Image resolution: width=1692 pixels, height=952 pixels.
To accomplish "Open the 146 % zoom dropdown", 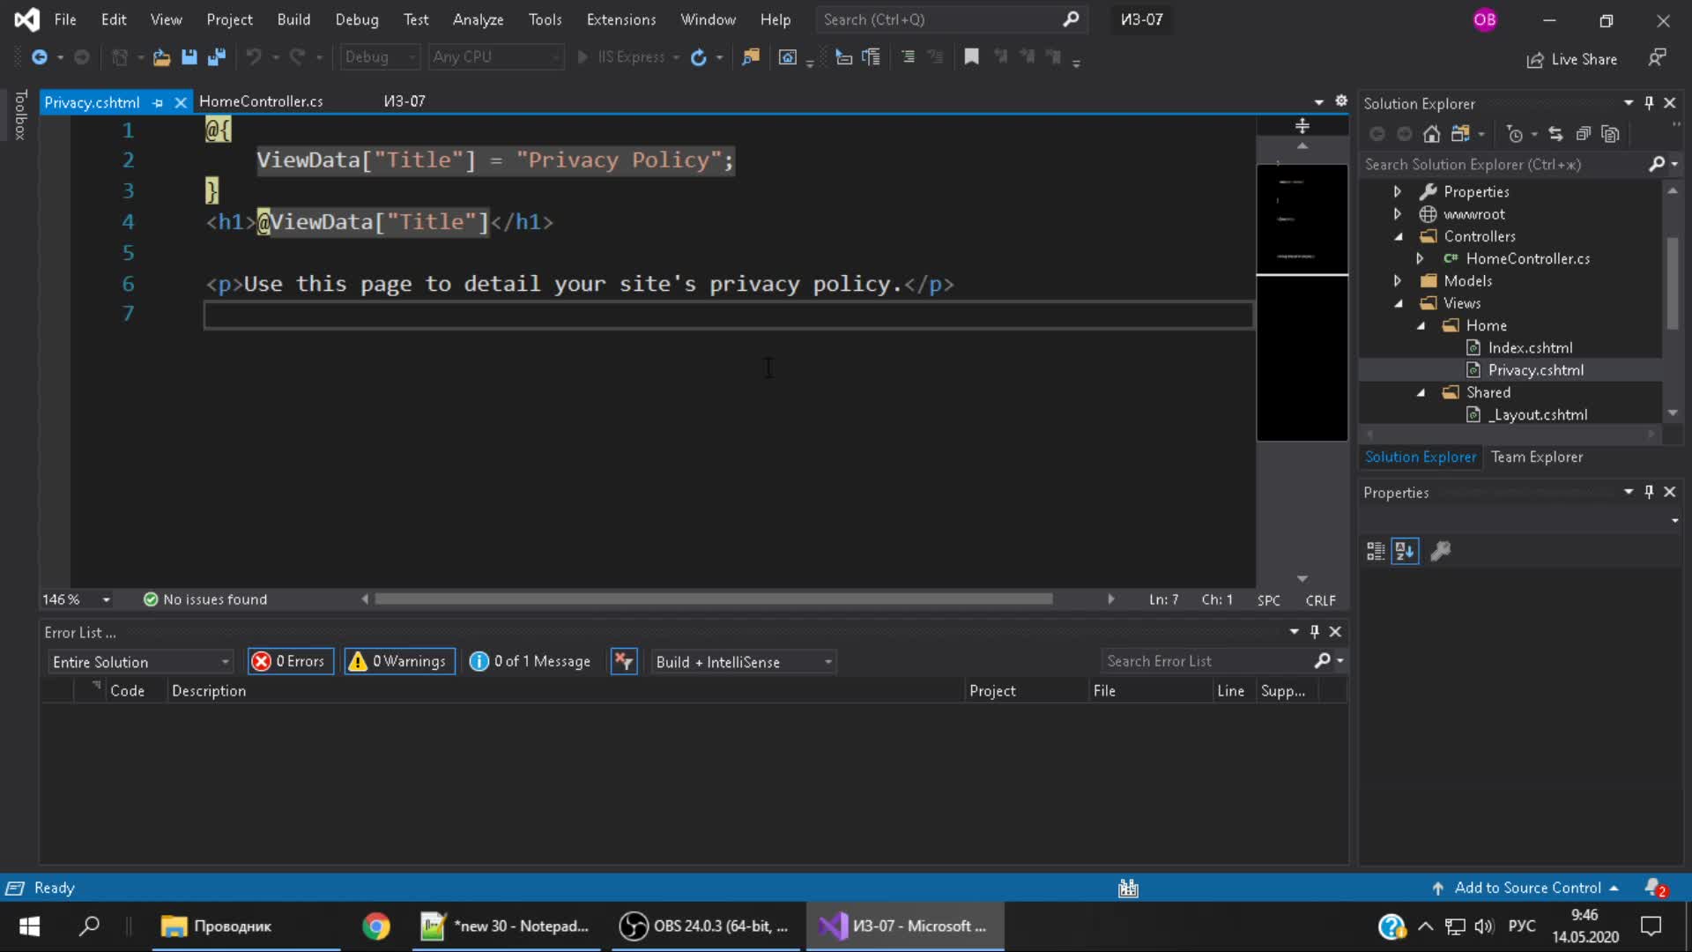I will click(78, 599).
